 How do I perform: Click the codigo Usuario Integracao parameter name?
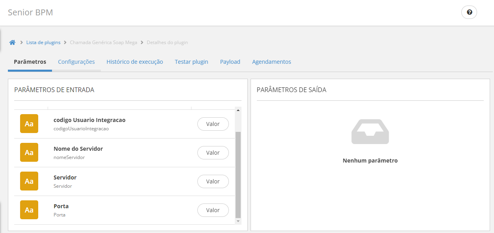click(x=89, y=120)
